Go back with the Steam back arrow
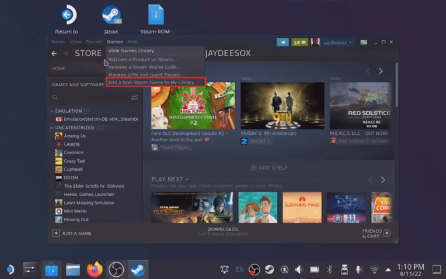Image resolution: width=446 pixels, height=279 pixels. click(x=54, y=53)
